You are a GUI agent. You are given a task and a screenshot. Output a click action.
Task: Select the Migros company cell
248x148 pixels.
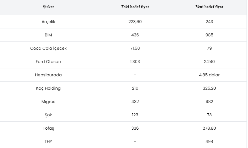pos(48,102)
